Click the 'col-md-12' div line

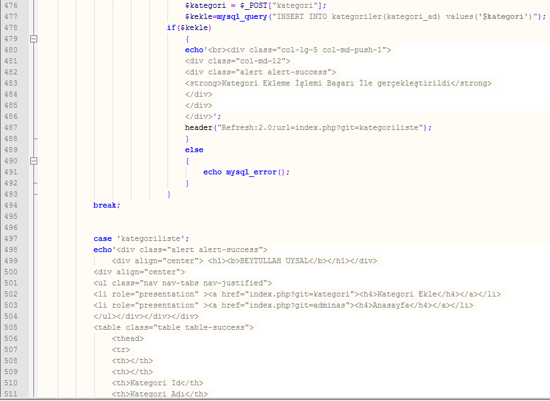[x=238, y=61]
